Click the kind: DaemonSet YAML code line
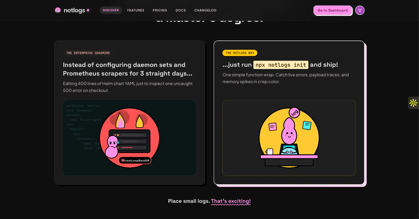The width and height of the screenshot is (419, 219). 79,111
